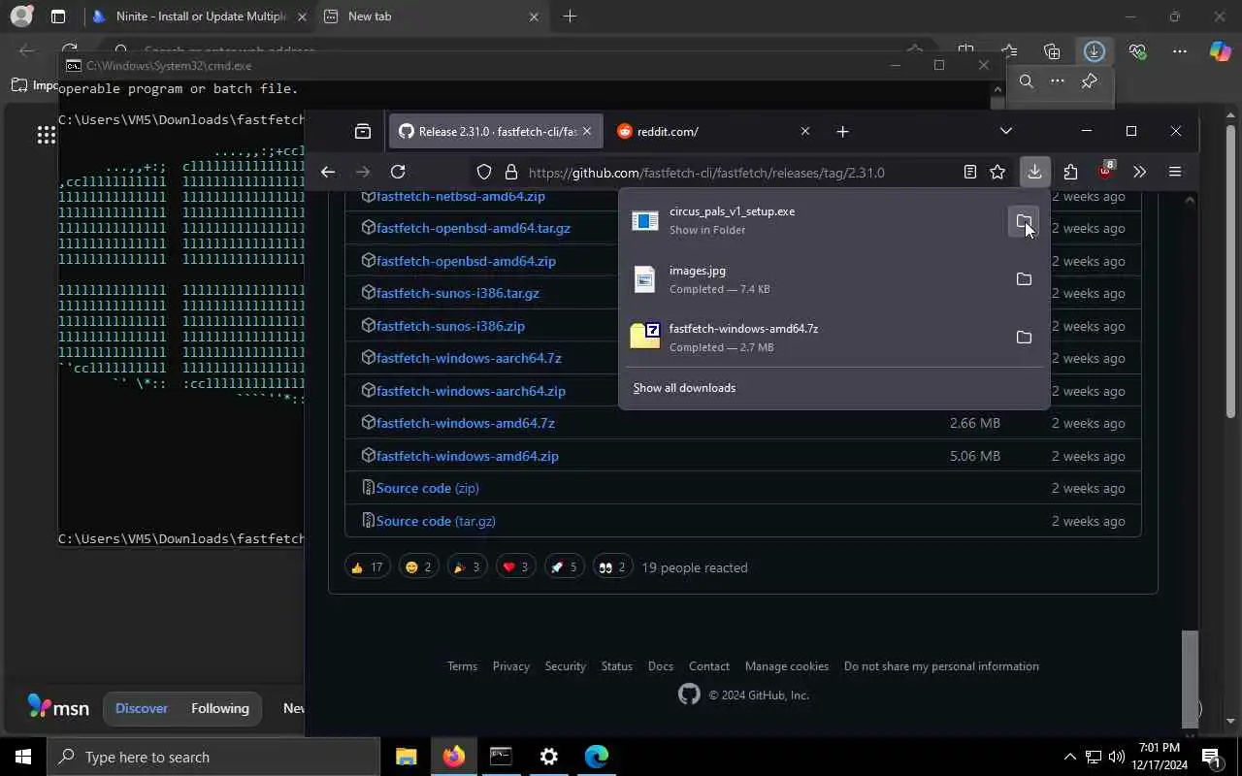1242x776 pixels.
Task: Open Edge browser essentials heart icon
Action: tap(1137, 50)
